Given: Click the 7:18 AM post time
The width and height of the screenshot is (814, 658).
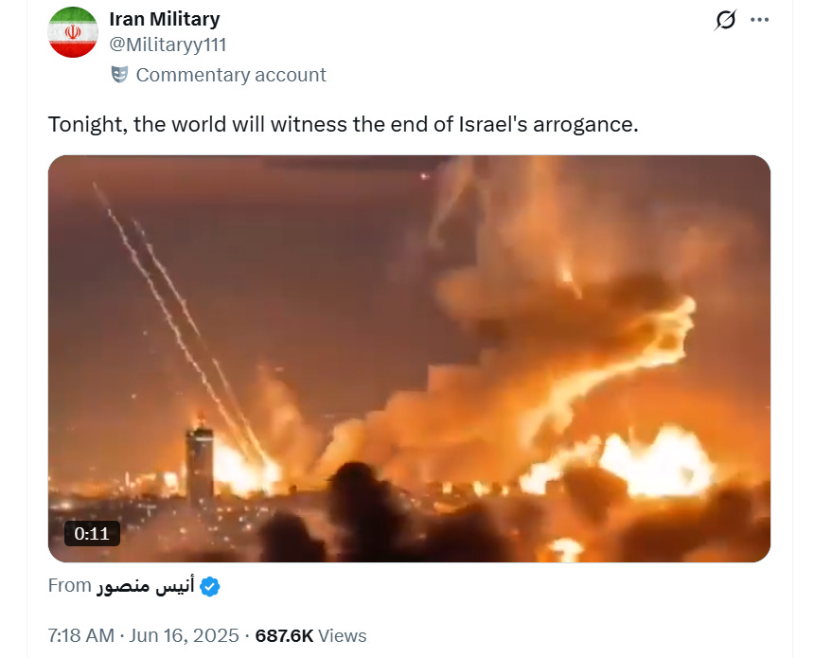Looking at the screenshot, I should pos(81,635).
